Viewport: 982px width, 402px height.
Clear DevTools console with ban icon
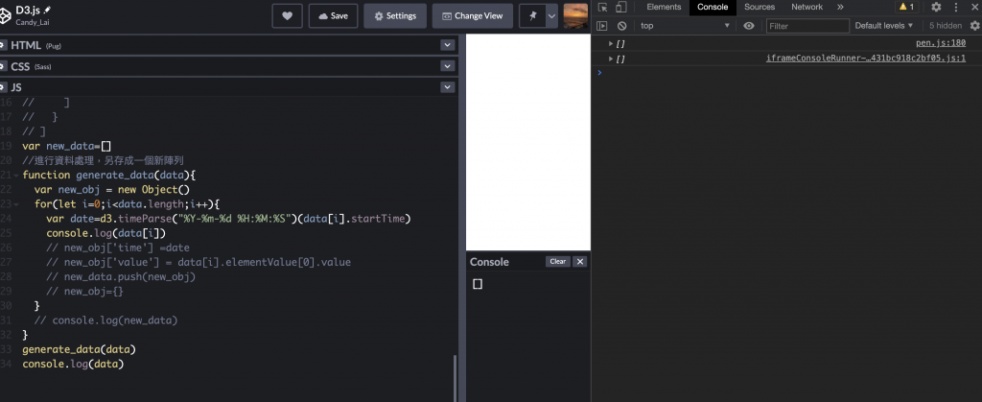[x=621, y=26]
